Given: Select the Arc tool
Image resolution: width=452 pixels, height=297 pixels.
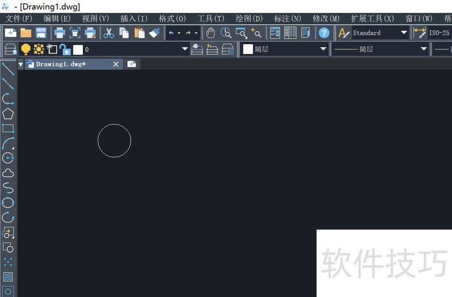Looking at the screenshot, I should (8, 143).
